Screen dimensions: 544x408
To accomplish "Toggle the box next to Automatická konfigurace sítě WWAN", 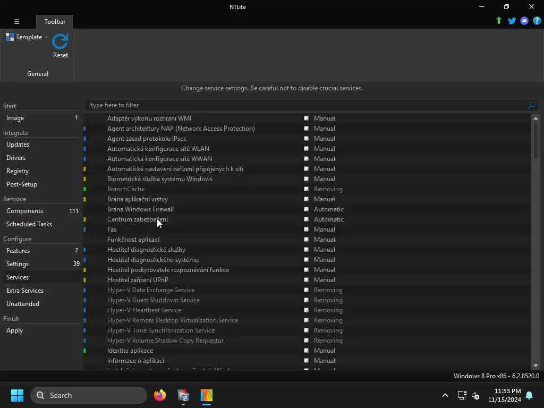I will click(307, 158).
